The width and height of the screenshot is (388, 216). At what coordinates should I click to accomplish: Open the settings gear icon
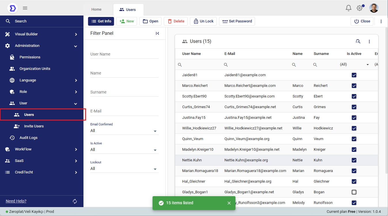[x=360, y=8]
